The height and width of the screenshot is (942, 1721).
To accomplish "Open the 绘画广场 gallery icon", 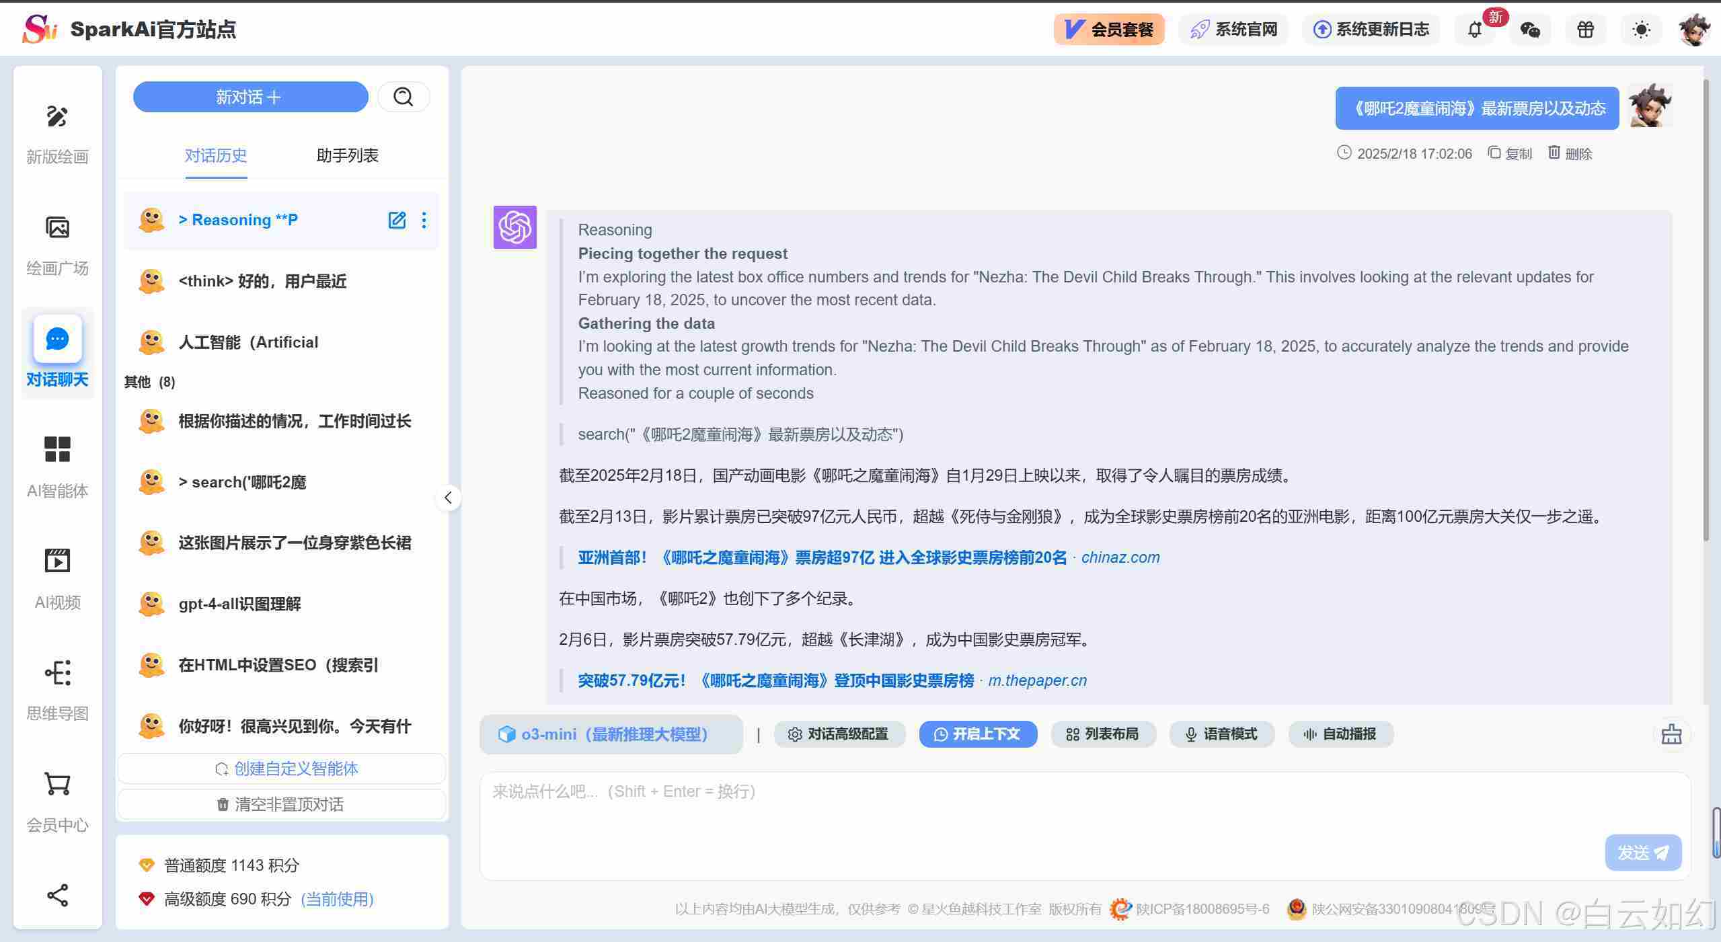I will 57,228.
